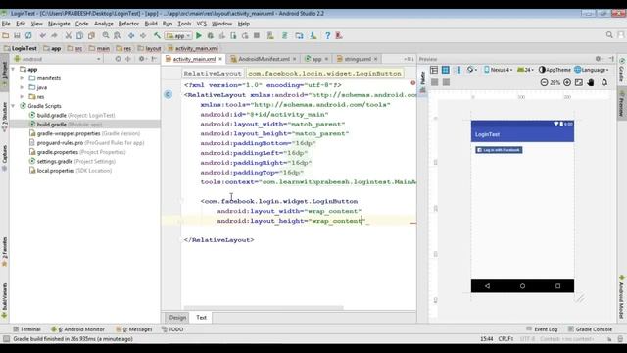Click the Help question mark icon
Image resolution: width=627 pixels, height=353 pixels.
327,35
